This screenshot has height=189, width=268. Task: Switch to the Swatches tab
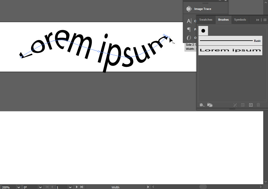pos(206,20)
